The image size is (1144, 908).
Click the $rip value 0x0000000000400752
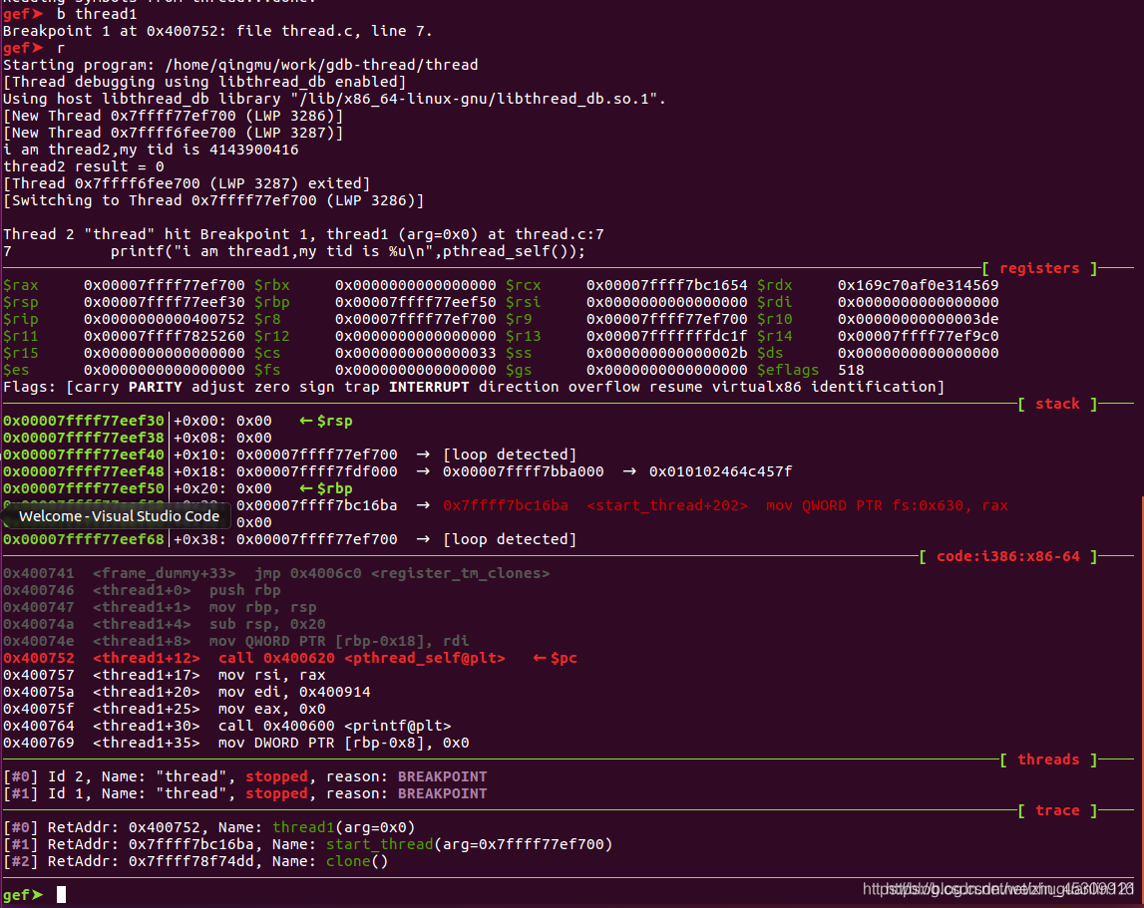tap(165, 319)
